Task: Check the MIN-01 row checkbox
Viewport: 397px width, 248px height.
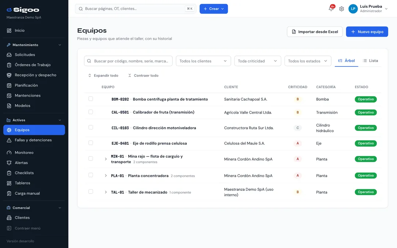Action: [91, 159]
